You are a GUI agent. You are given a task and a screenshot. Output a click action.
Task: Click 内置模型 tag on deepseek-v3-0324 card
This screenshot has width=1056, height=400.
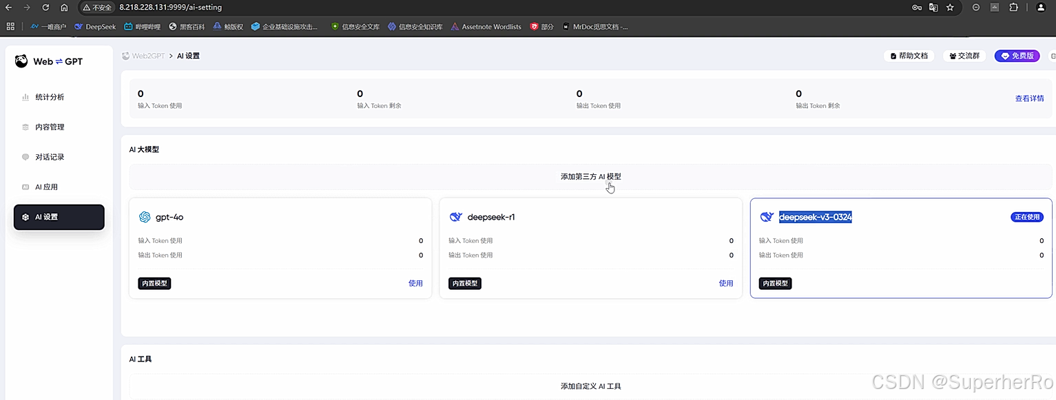[776, 283]
